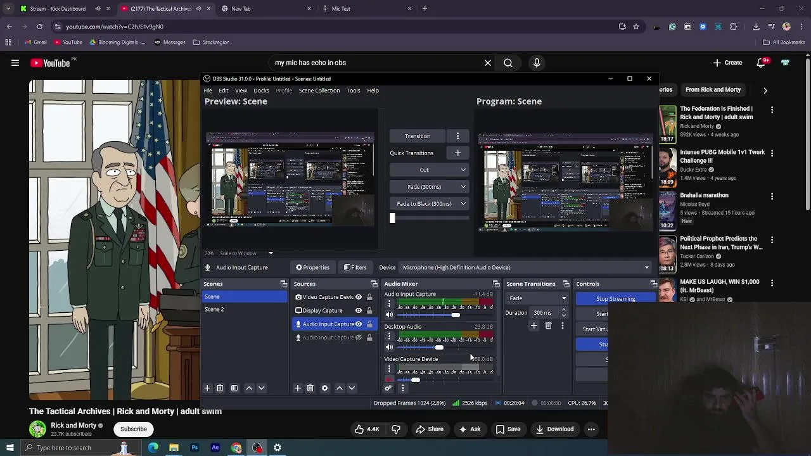Screen dimensions: 811x456
Task: Move source up arrow in the Sources toolbar
Action: coord(340,388)
